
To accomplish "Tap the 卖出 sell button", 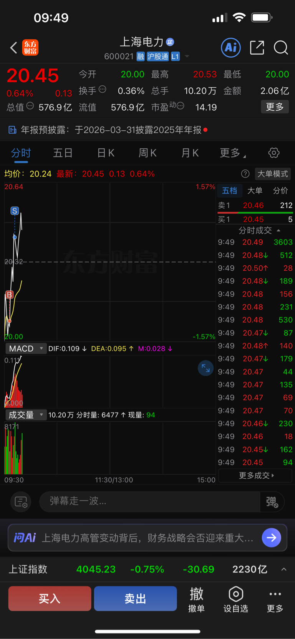I will [x=135, y=599].
